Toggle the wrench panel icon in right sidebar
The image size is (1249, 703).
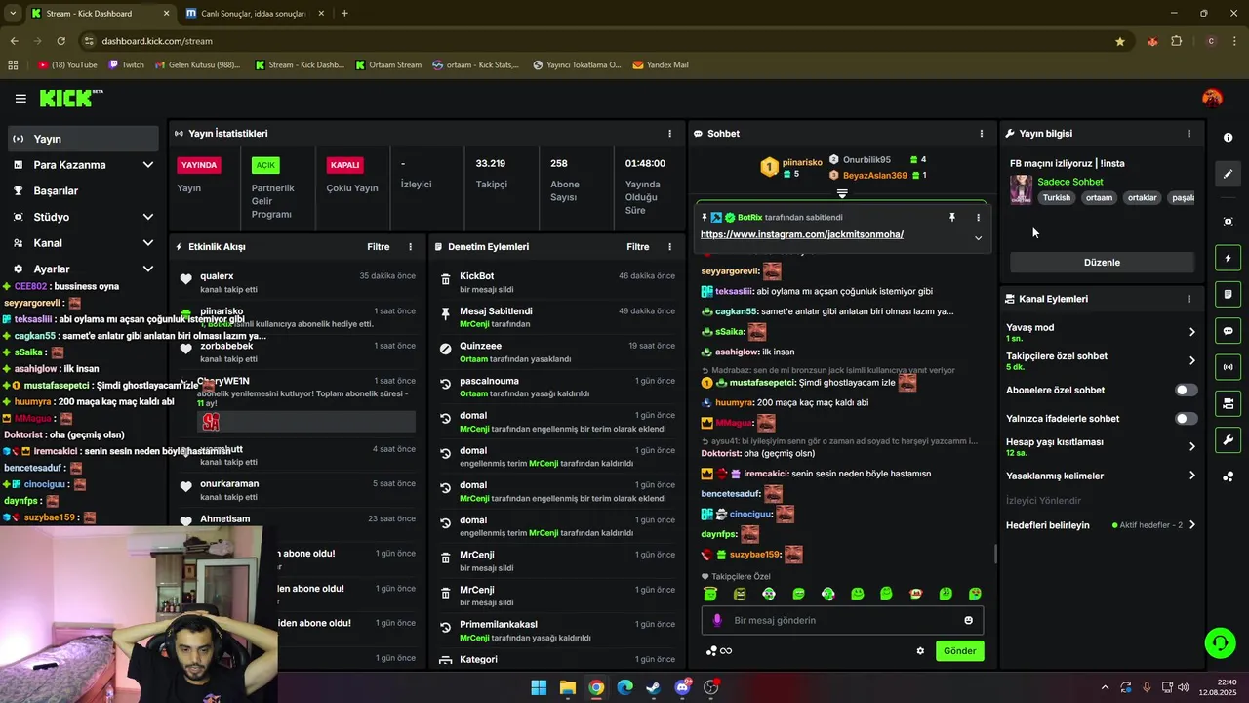(1229, 439)
